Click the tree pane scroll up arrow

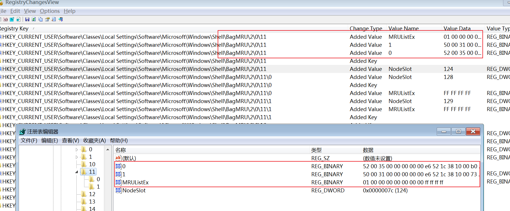[x=108, y=150]
